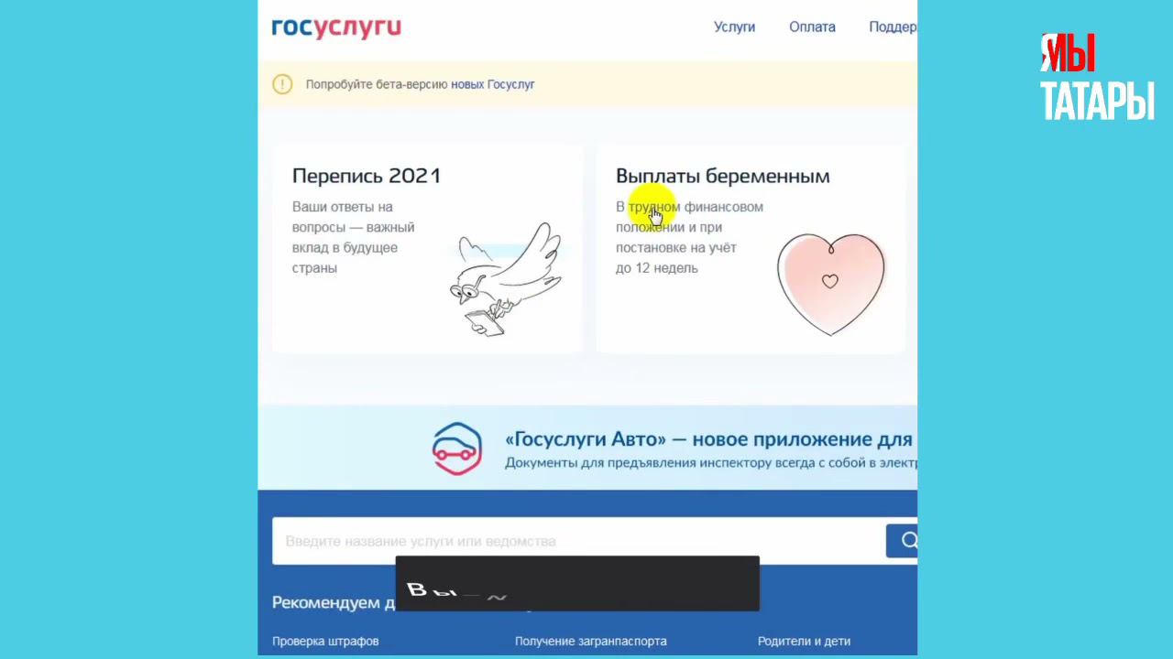Open the Выплаты беременным card title
Image resolution: width=1173 pixels, height=659 pixels.
tap(723, 176)
